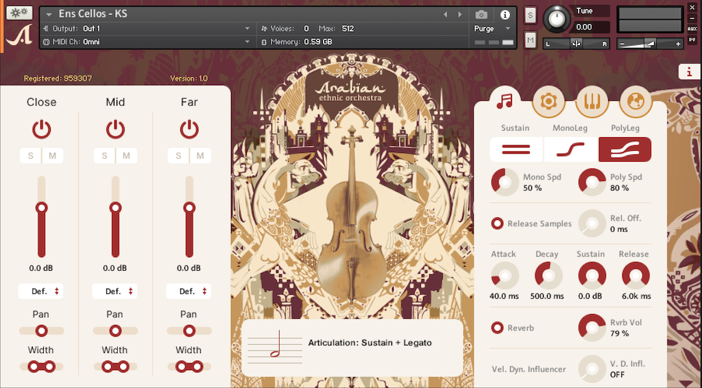The image size is (702, 388).
Task: Adjust the Mid mic Pan slider
Action: coord(115,330)
